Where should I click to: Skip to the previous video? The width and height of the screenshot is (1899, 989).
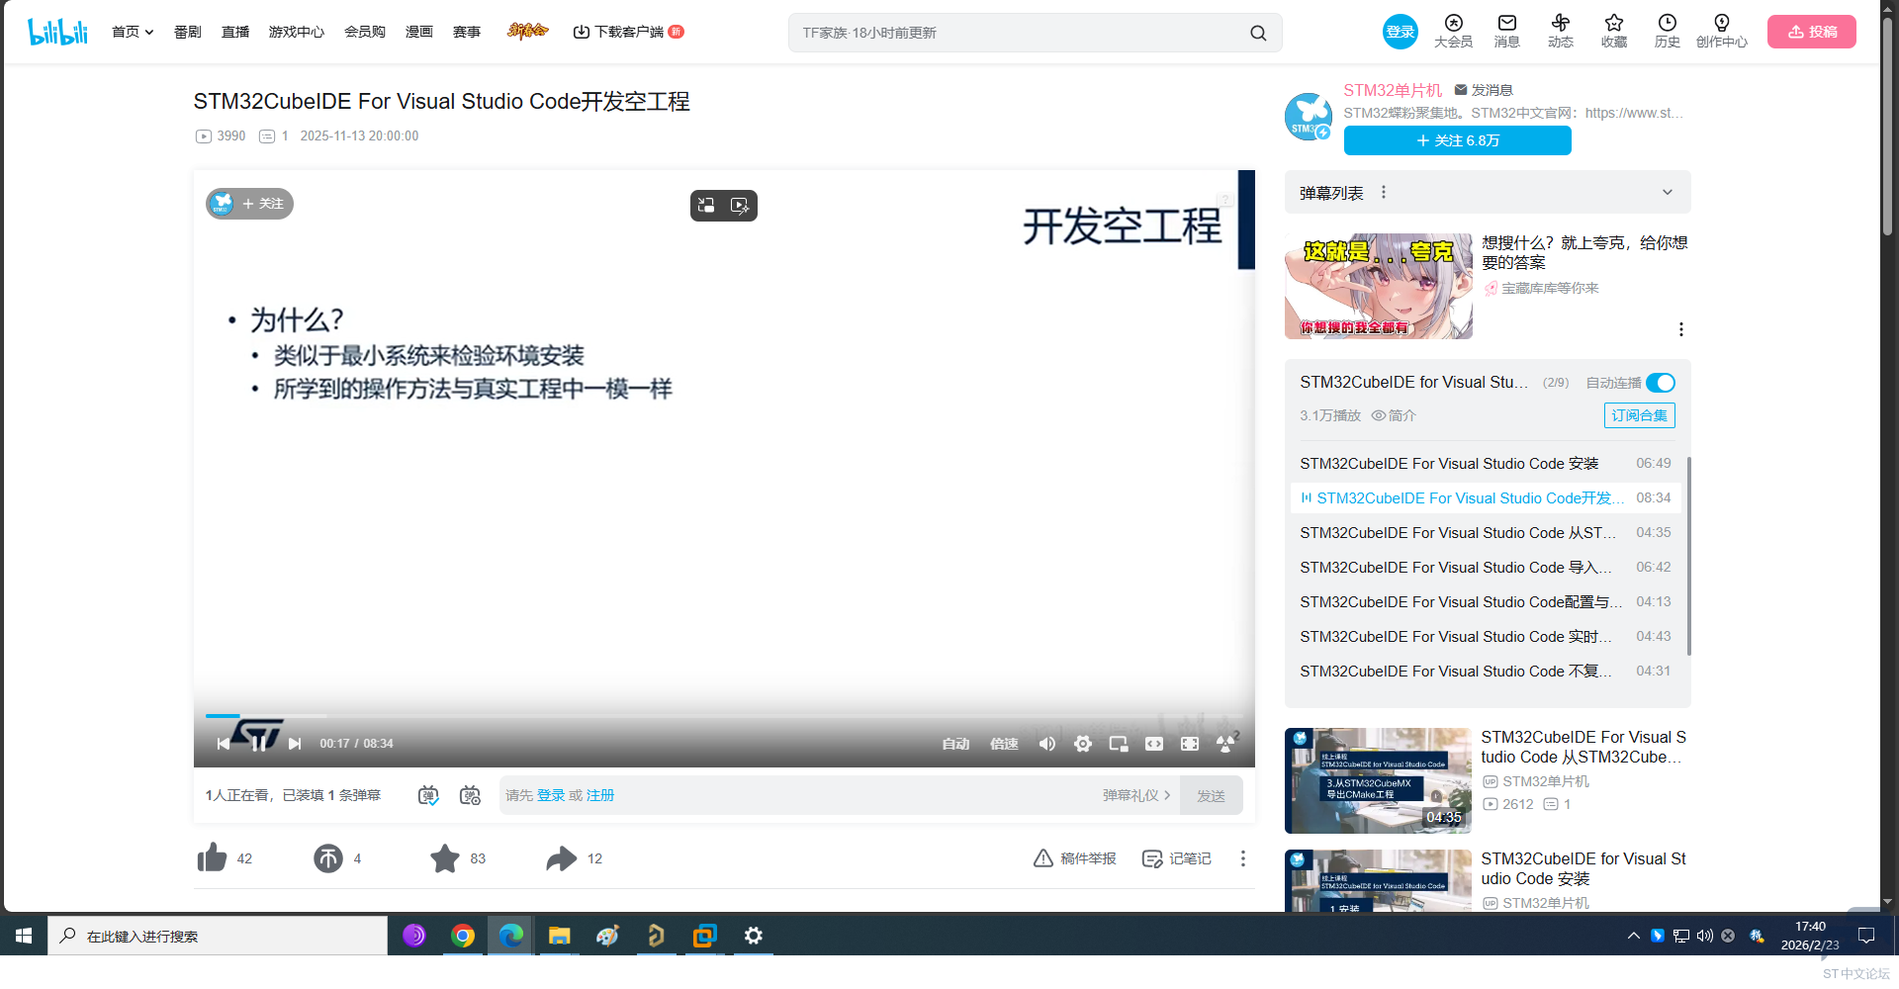(224, 744)
